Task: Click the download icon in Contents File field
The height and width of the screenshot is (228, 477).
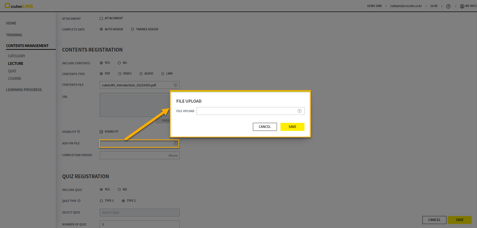Action: (x=176, y=85)
